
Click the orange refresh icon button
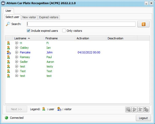tap(143, 24)
